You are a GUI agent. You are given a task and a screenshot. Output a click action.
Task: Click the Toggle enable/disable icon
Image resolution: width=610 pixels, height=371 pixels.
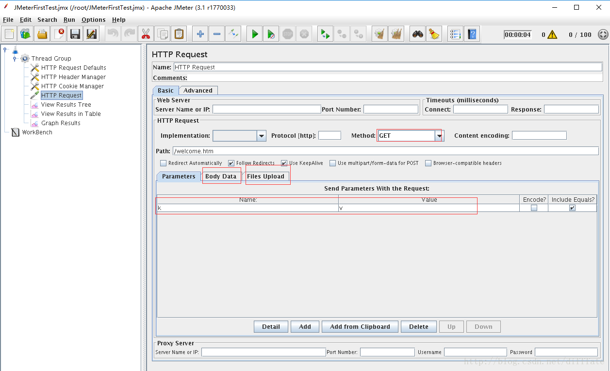pyautogui.click(x=233, y=34)
